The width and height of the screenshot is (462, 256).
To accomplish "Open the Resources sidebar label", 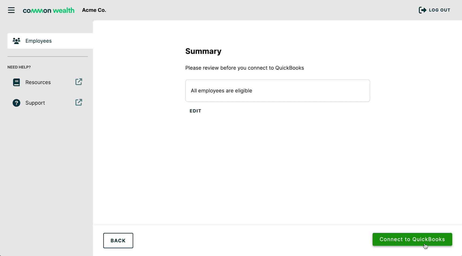I will (x=38, y=82).
